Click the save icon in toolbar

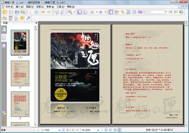[10, 12]
